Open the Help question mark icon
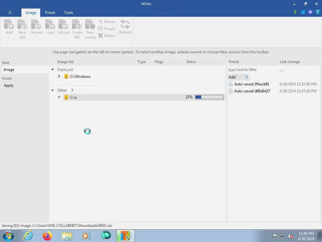 [318, 12]
